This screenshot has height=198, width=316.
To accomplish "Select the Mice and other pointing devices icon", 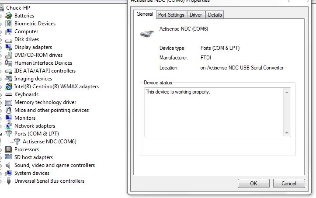I will tap(8, 110).
